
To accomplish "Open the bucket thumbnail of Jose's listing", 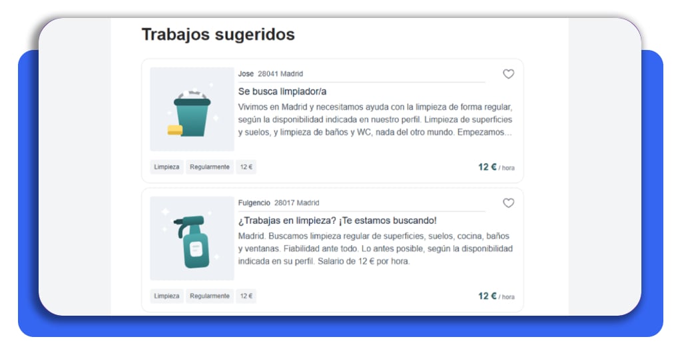I will pyautogui.click(x=192, y=109).
